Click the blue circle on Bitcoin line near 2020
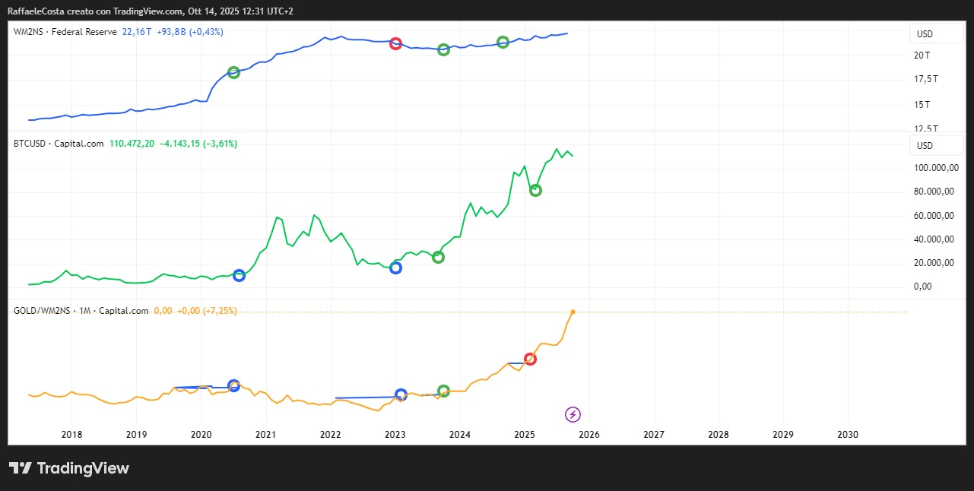 pyautogui.click(x=239, y=275)
